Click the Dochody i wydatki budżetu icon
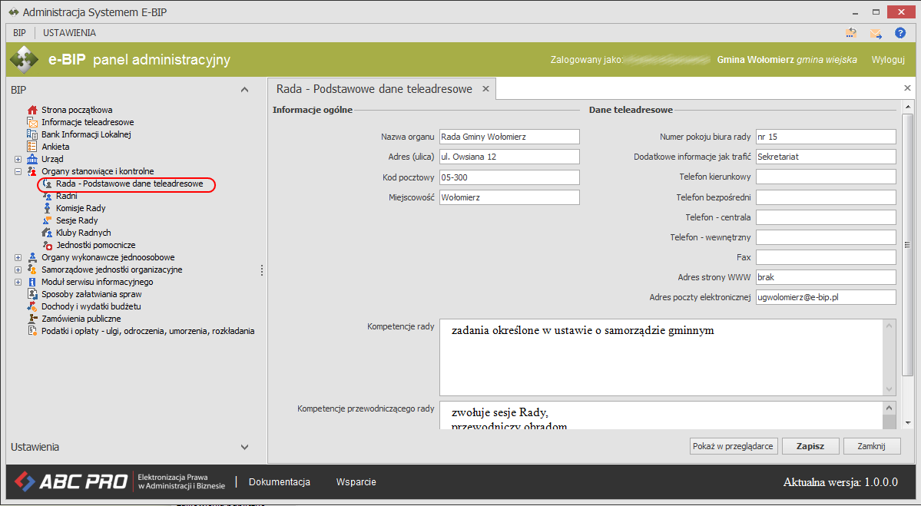The image size is (921, 506). coord(32,306)
